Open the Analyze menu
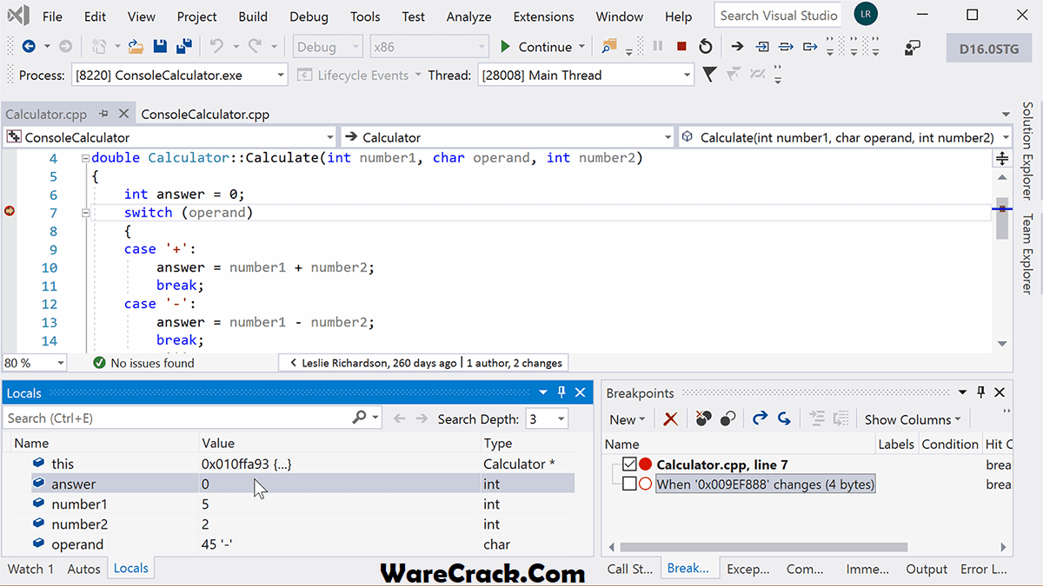The height and width of the screenshot is (586, 1043). click(468, 16)
